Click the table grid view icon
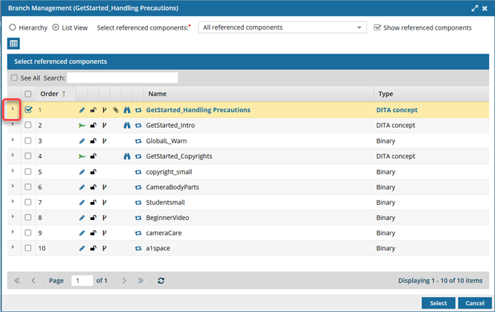Viewport: 495px width, 312px height. tap(14, 44)
